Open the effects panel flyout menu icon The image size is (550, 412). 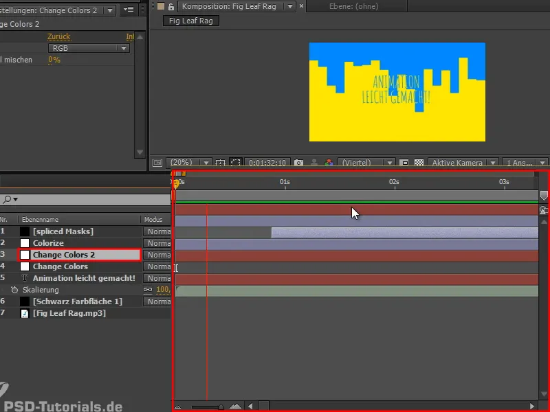pyautogui.click(x=129, y=10)
